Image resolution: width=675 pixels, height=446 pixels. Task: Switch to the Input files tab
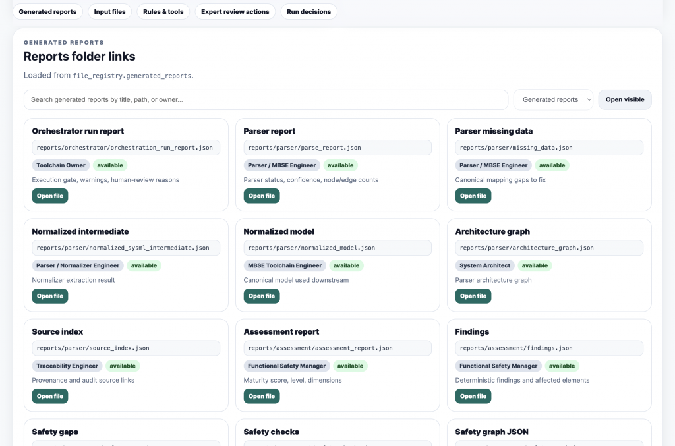click(110, 12)
